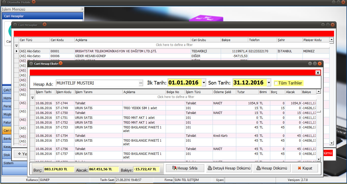Sort Cari Hesaplar by Telefon header
Image resolution: width=347 pixels, height=184 pixels.
(x=262, y=40)
